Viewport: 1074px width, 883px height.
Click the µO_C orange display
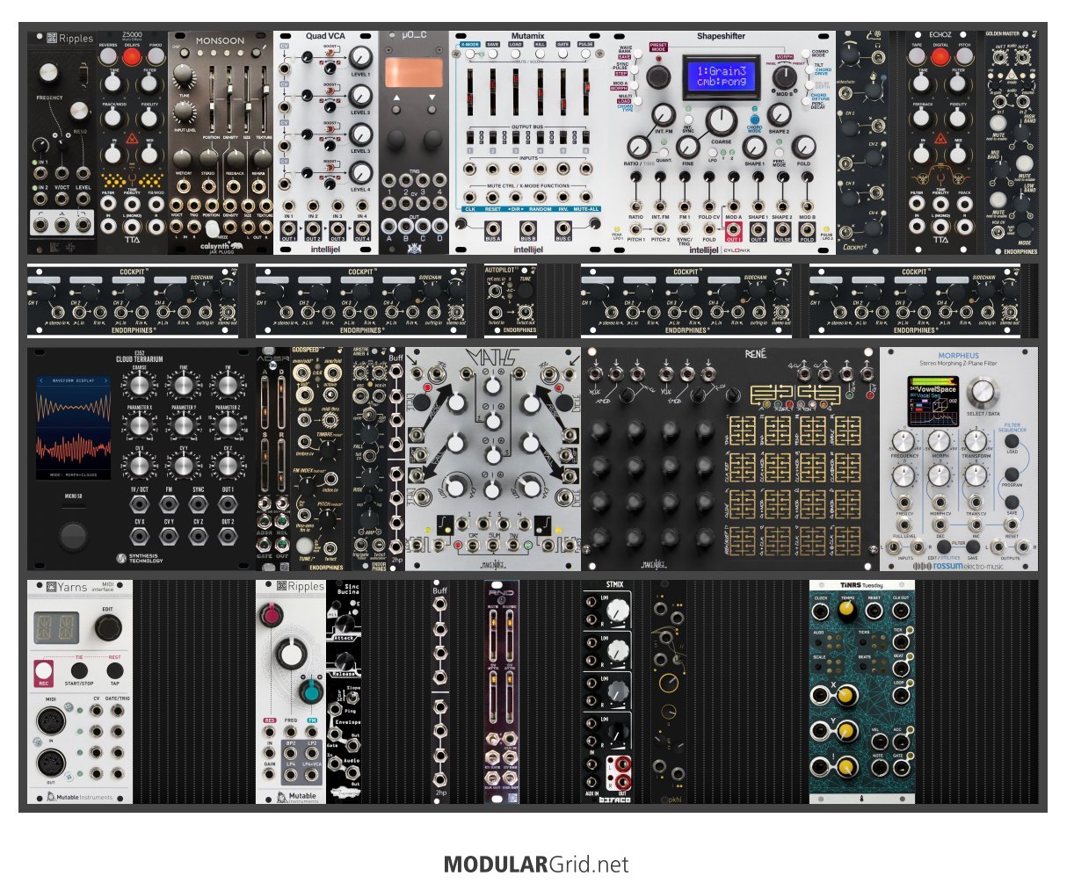pyautogui.click(x=413, y=72)
